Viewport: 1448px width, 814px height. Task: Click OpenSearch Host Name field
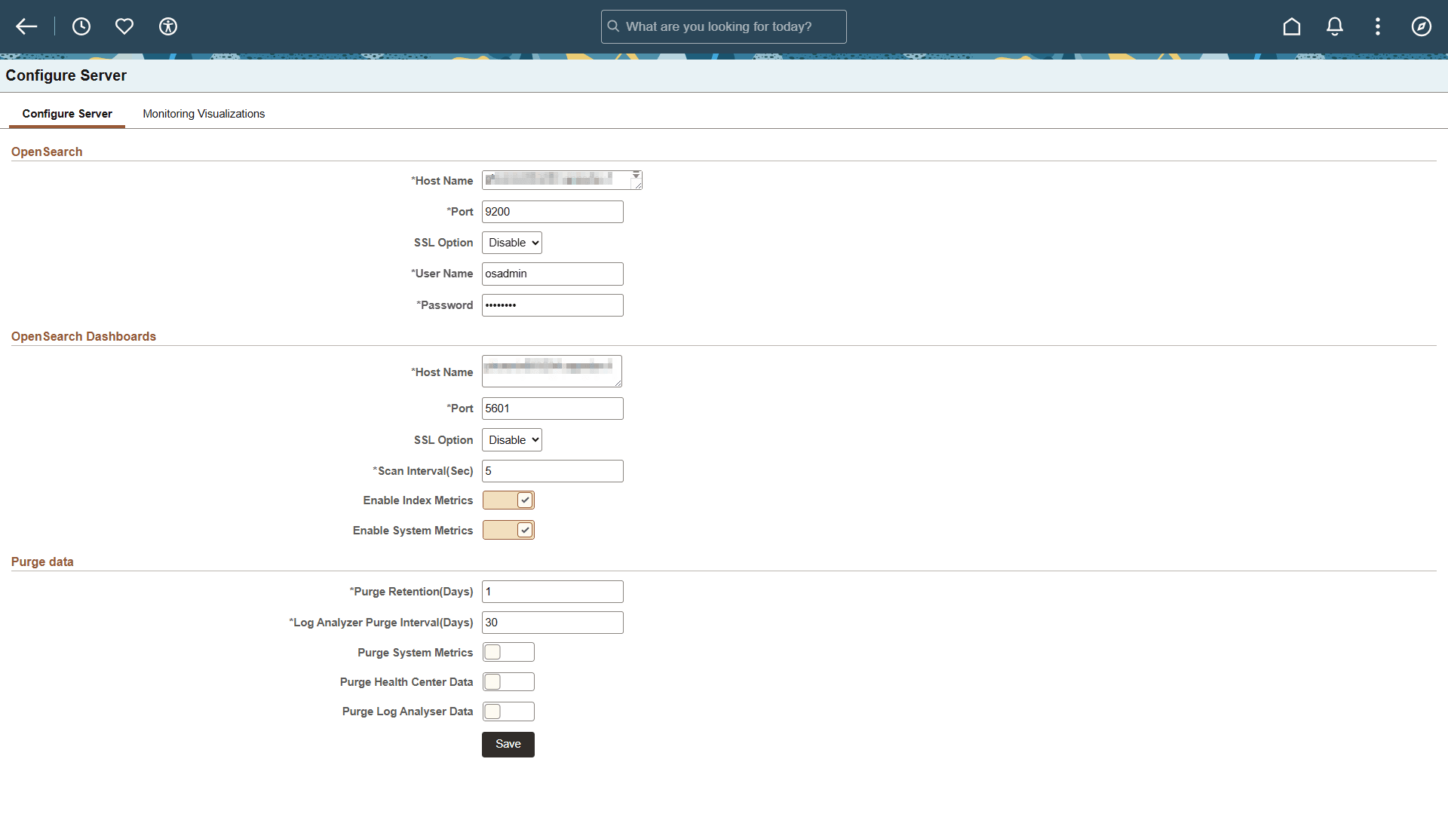[562, 180]
